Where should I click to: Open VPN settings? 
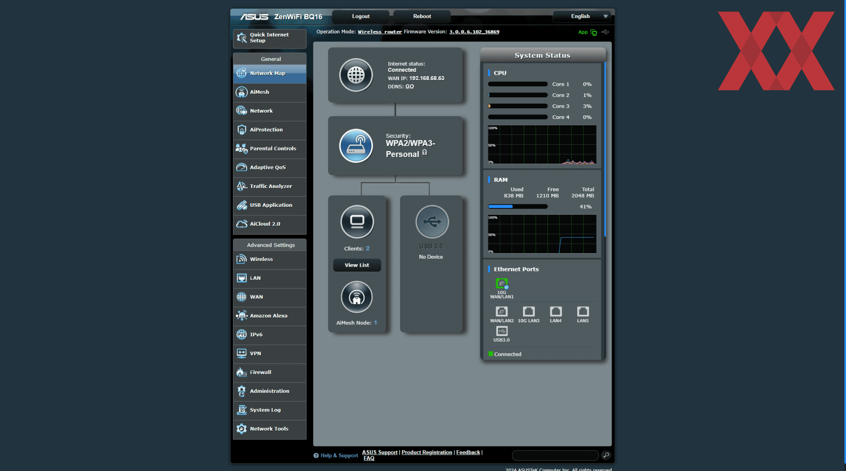(x=270, y=353)
